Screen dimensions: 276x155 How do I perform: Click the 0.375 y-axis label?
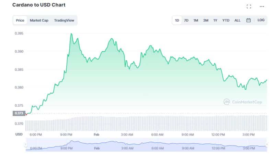(x=19, y=105)
